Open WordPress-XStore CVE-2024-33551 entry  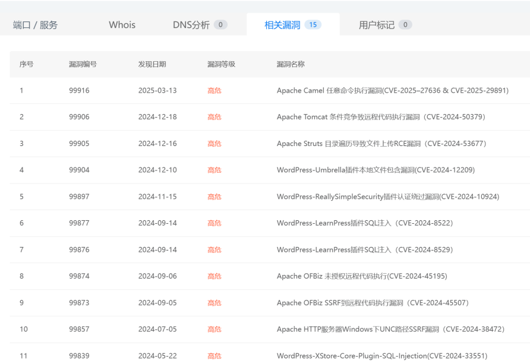[382, 356]
